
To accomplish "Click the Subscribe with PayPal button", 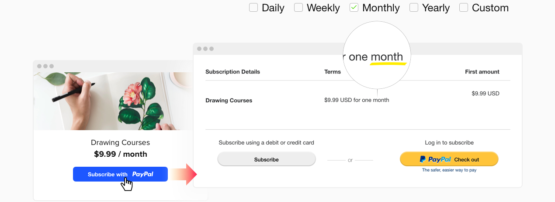I will [120, 174].
